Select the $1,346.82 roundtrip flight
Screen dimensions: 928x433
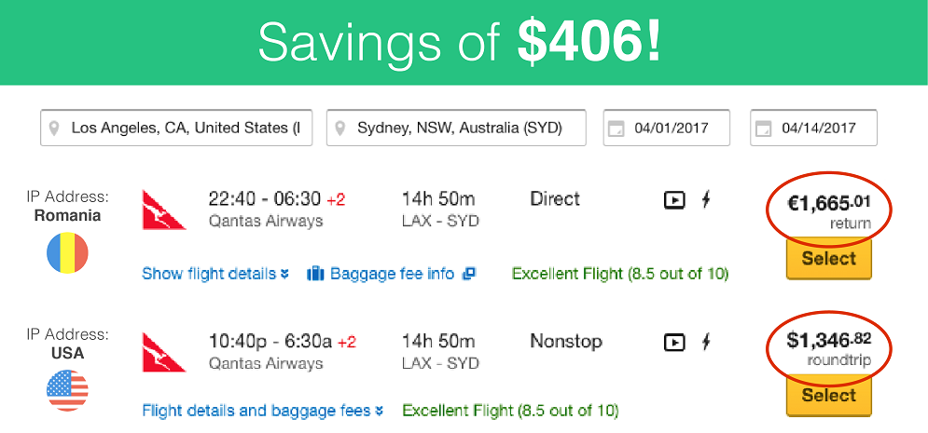[x=828, y=396]
